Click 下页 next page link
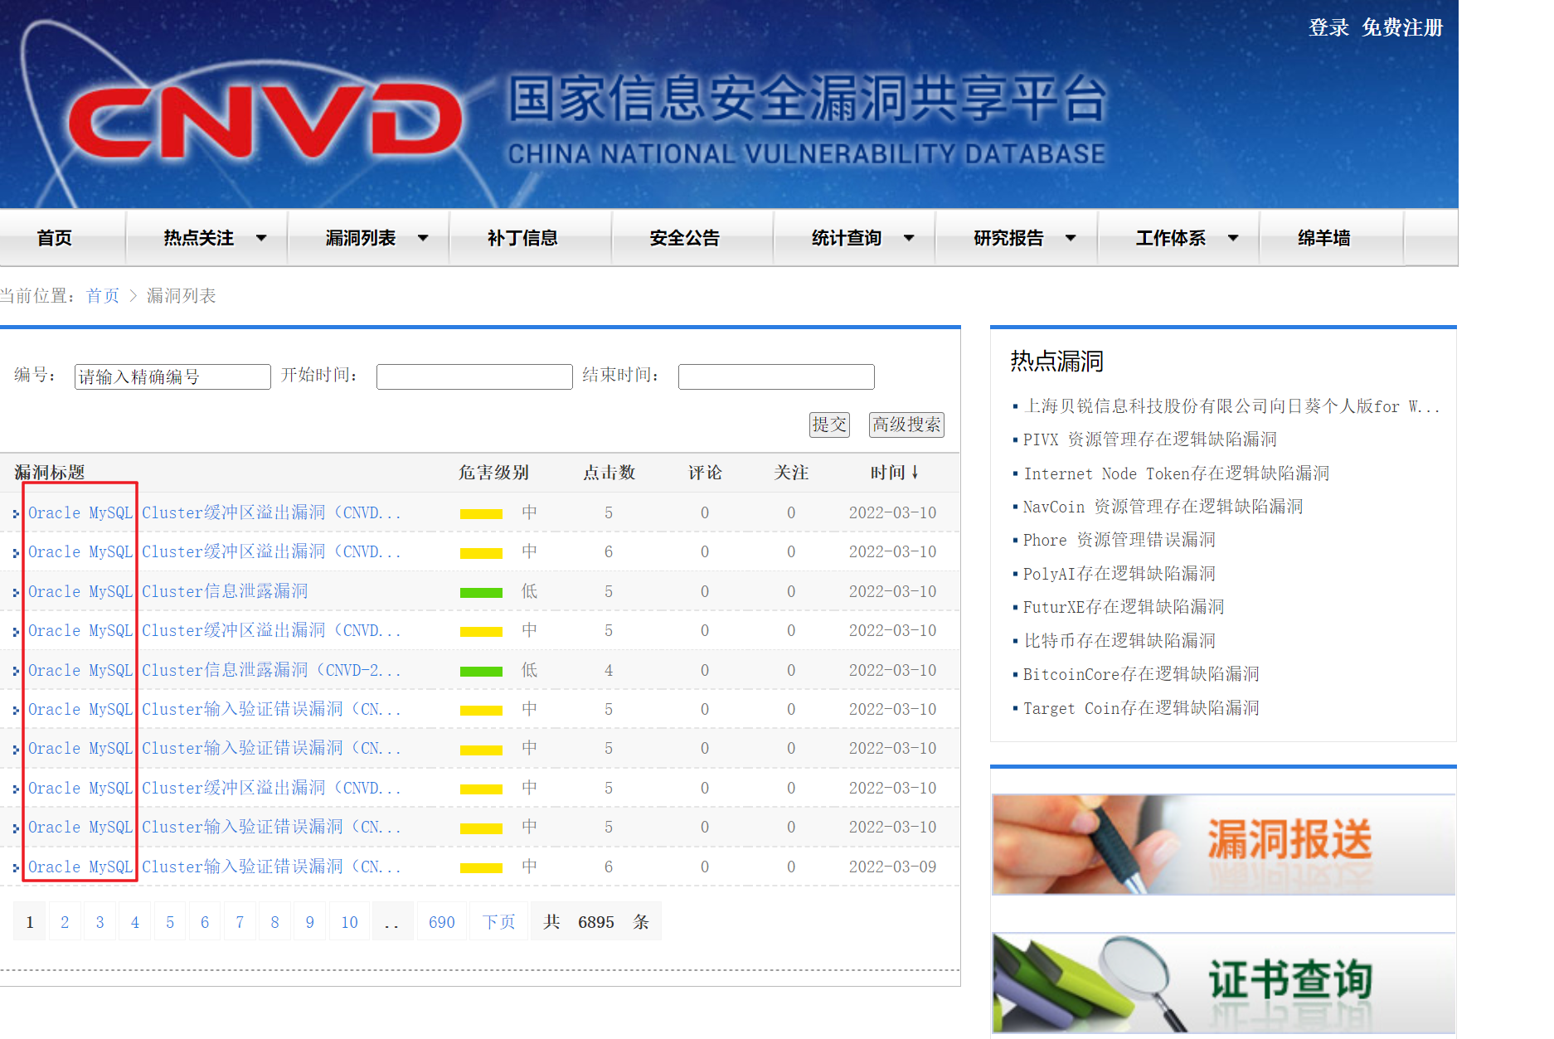 pyautogui.click(x=499, y=922)
